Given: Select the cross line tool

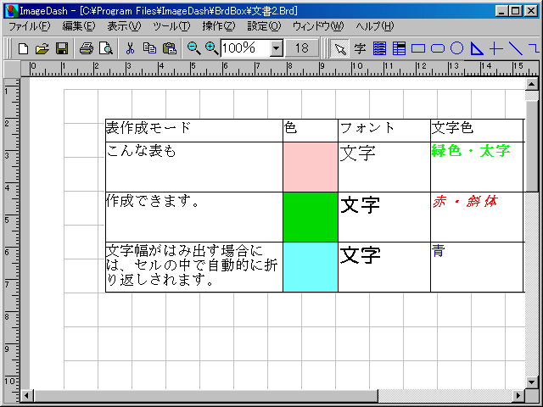Looking at the screenshot, I should tap(495, 49).
